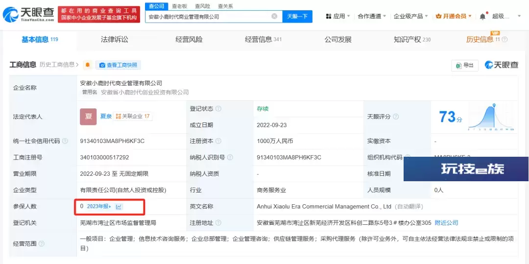Click the score distribution chart
Viewport: 529px width, 264px height.
pyautogui.click(x=491, y=117)
